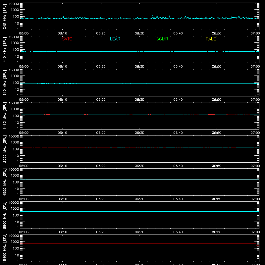Click the red dip at 07:00 in 15400 MHz plot
The height and width of the screenshot is (265, 265).
pyautogui.click(x=257, y=244)
